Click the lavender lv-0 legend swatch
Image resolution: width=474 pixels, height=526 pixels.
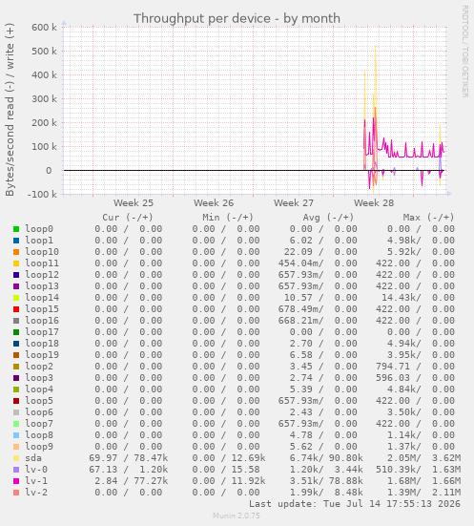click(x=16, y=470)
